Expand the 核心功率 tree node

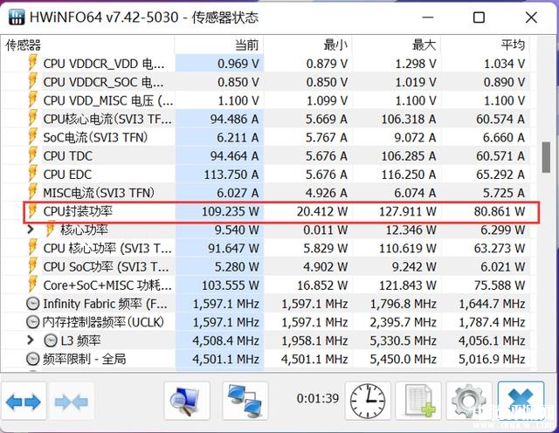point(31,229)
